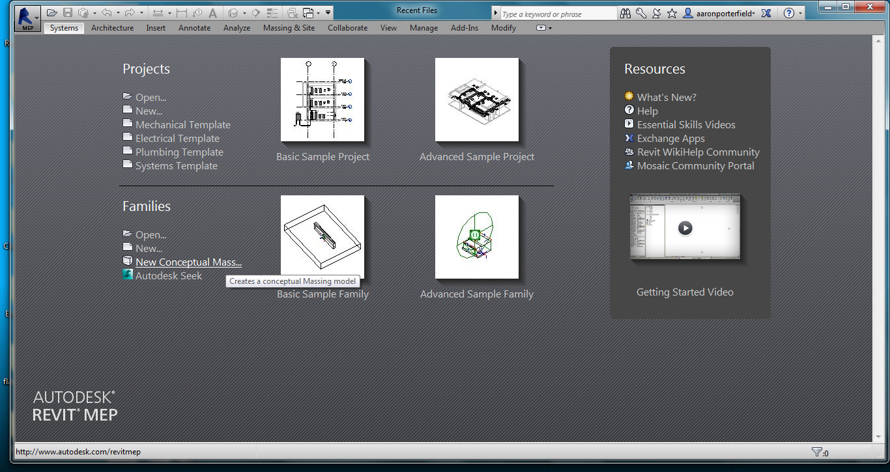Expand the Help dropdown arrow
This screenshot has height=472, width=890.
tap(800, 13)
